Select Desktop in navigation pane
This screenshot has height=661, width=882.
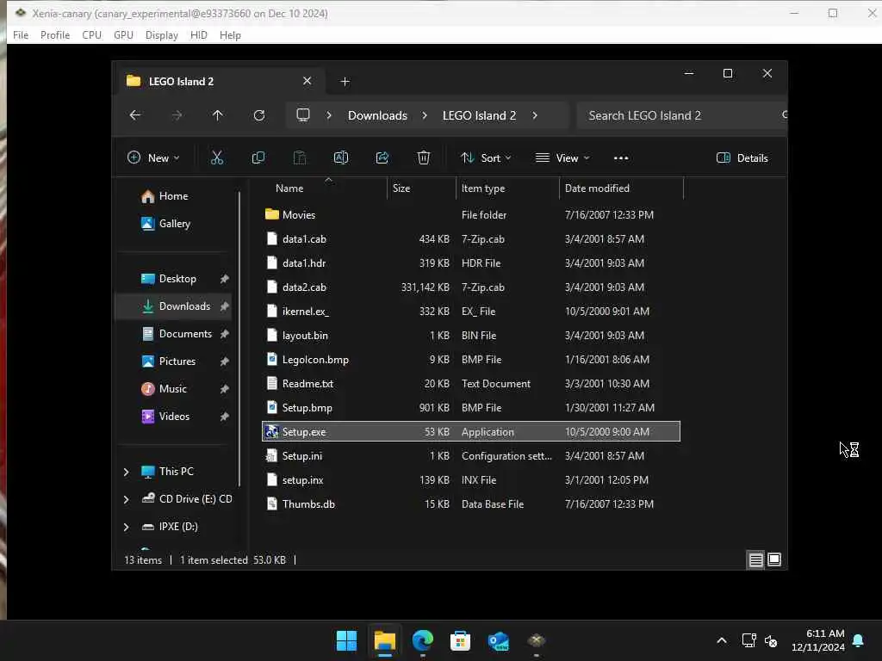[177, 279]
